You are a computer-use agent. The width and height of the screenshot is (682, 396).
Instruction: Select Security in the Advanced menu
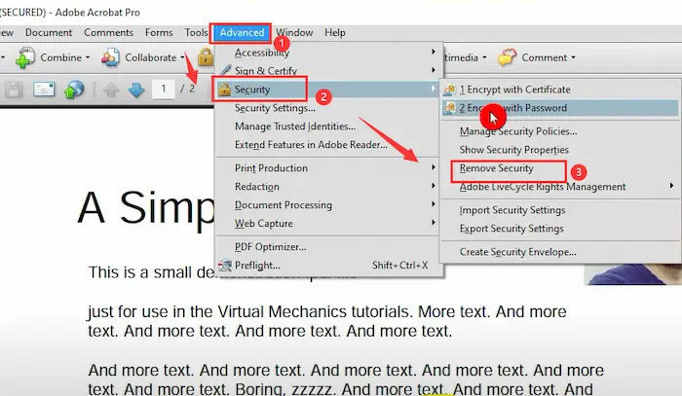(329, 90)
